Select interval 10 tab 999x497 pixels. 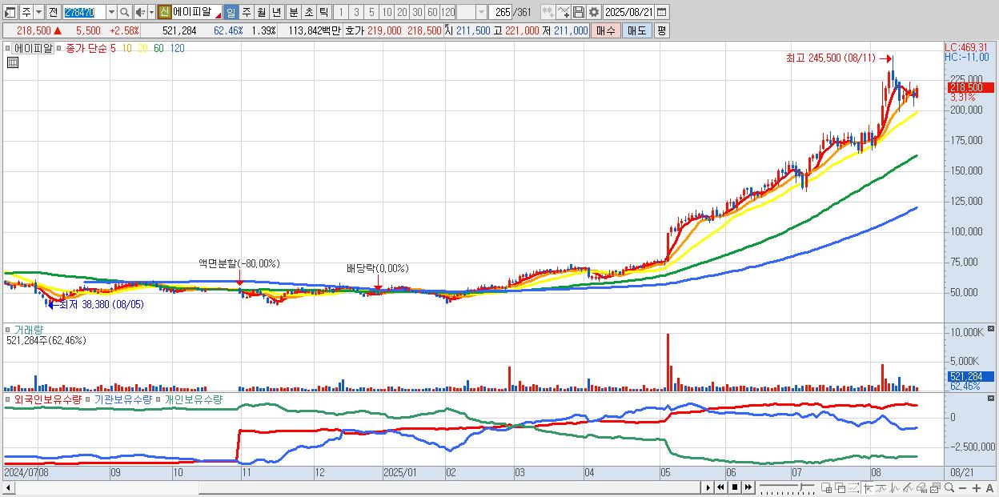[x=387, y=12]
